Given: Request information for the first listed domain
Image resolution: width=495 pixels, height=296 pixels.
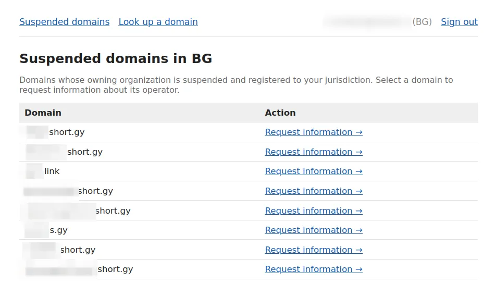Looking at the screenshot, I should click(314, 132).
